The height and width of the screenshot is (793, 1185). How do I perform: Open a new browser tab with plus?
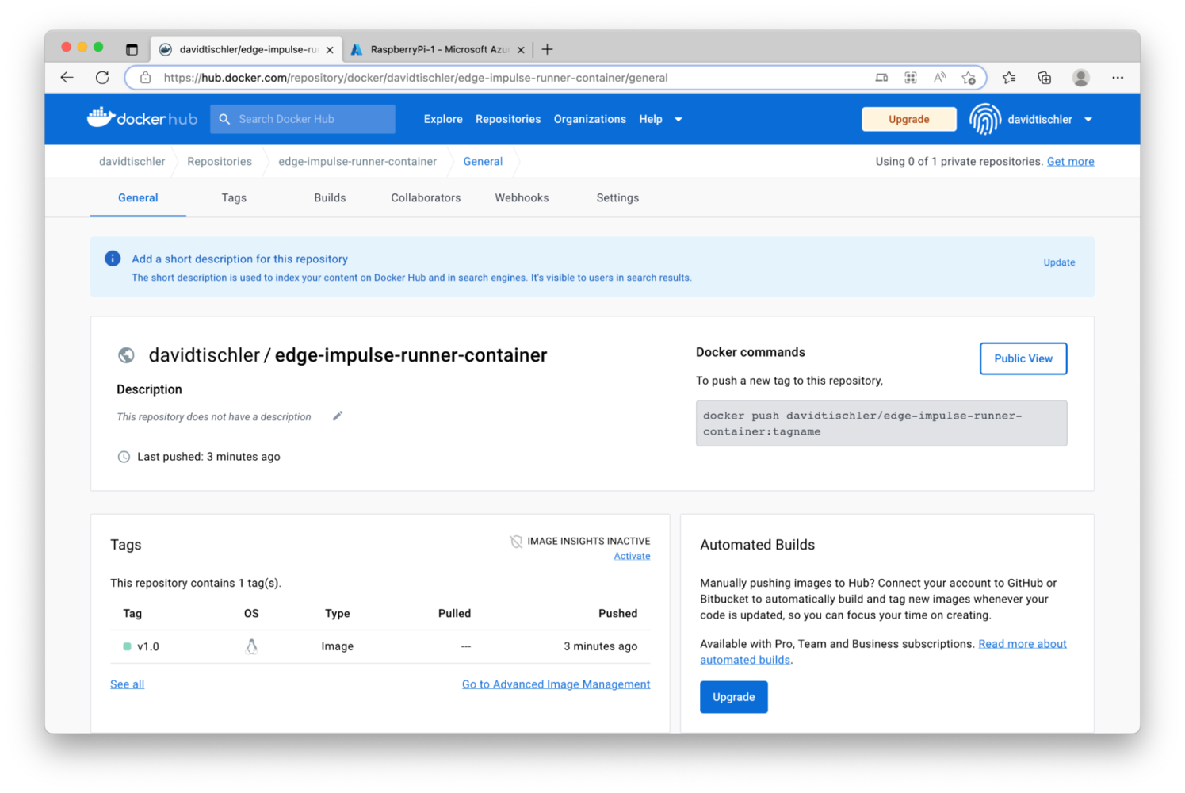547,49
